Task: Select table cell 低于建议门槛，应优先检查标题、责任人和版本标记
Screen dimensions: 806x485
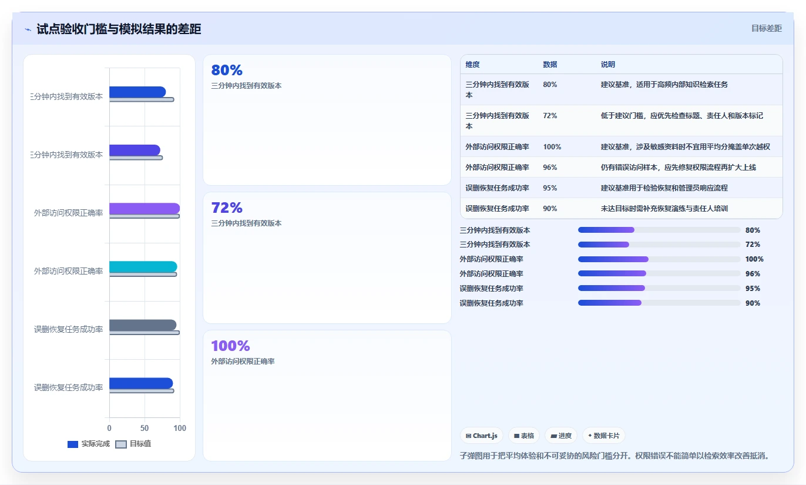Action: click(x=681, y=116)
